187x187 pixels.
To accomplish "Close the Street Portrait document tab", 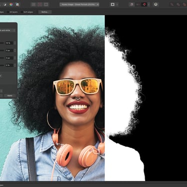I will tap(98, 4).
